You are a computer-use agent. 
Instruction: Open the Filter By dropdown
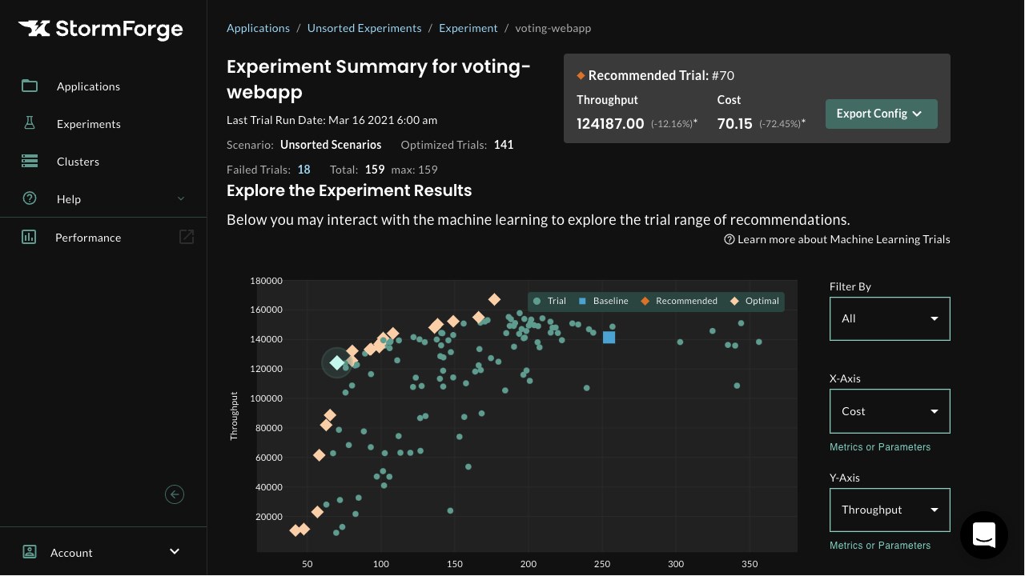pyautogui.click(x=890, y=318)
